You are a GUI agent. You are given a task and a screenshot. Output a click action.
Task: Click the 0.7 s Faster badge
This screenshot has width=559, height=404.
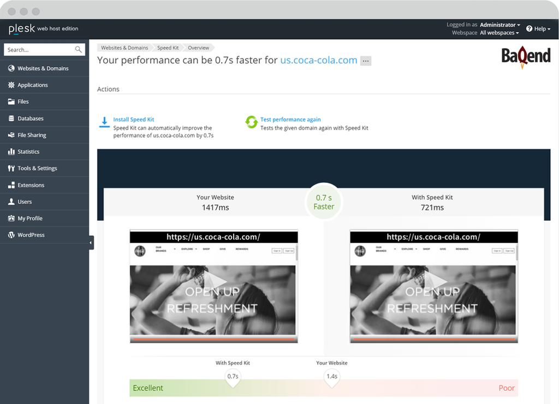(x=324, y=202)
